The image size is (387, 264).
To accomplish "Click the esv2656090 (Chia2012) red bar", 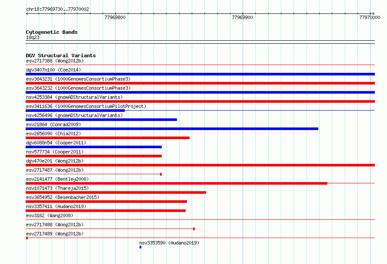I will tap(107, 138).
